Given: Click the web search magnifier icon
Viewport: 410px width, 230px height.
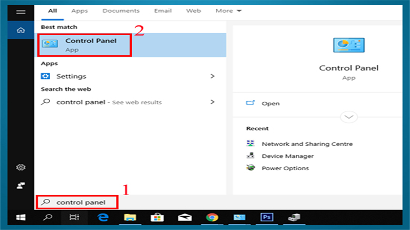Looking at the screenshot, I should pos(46,102).
